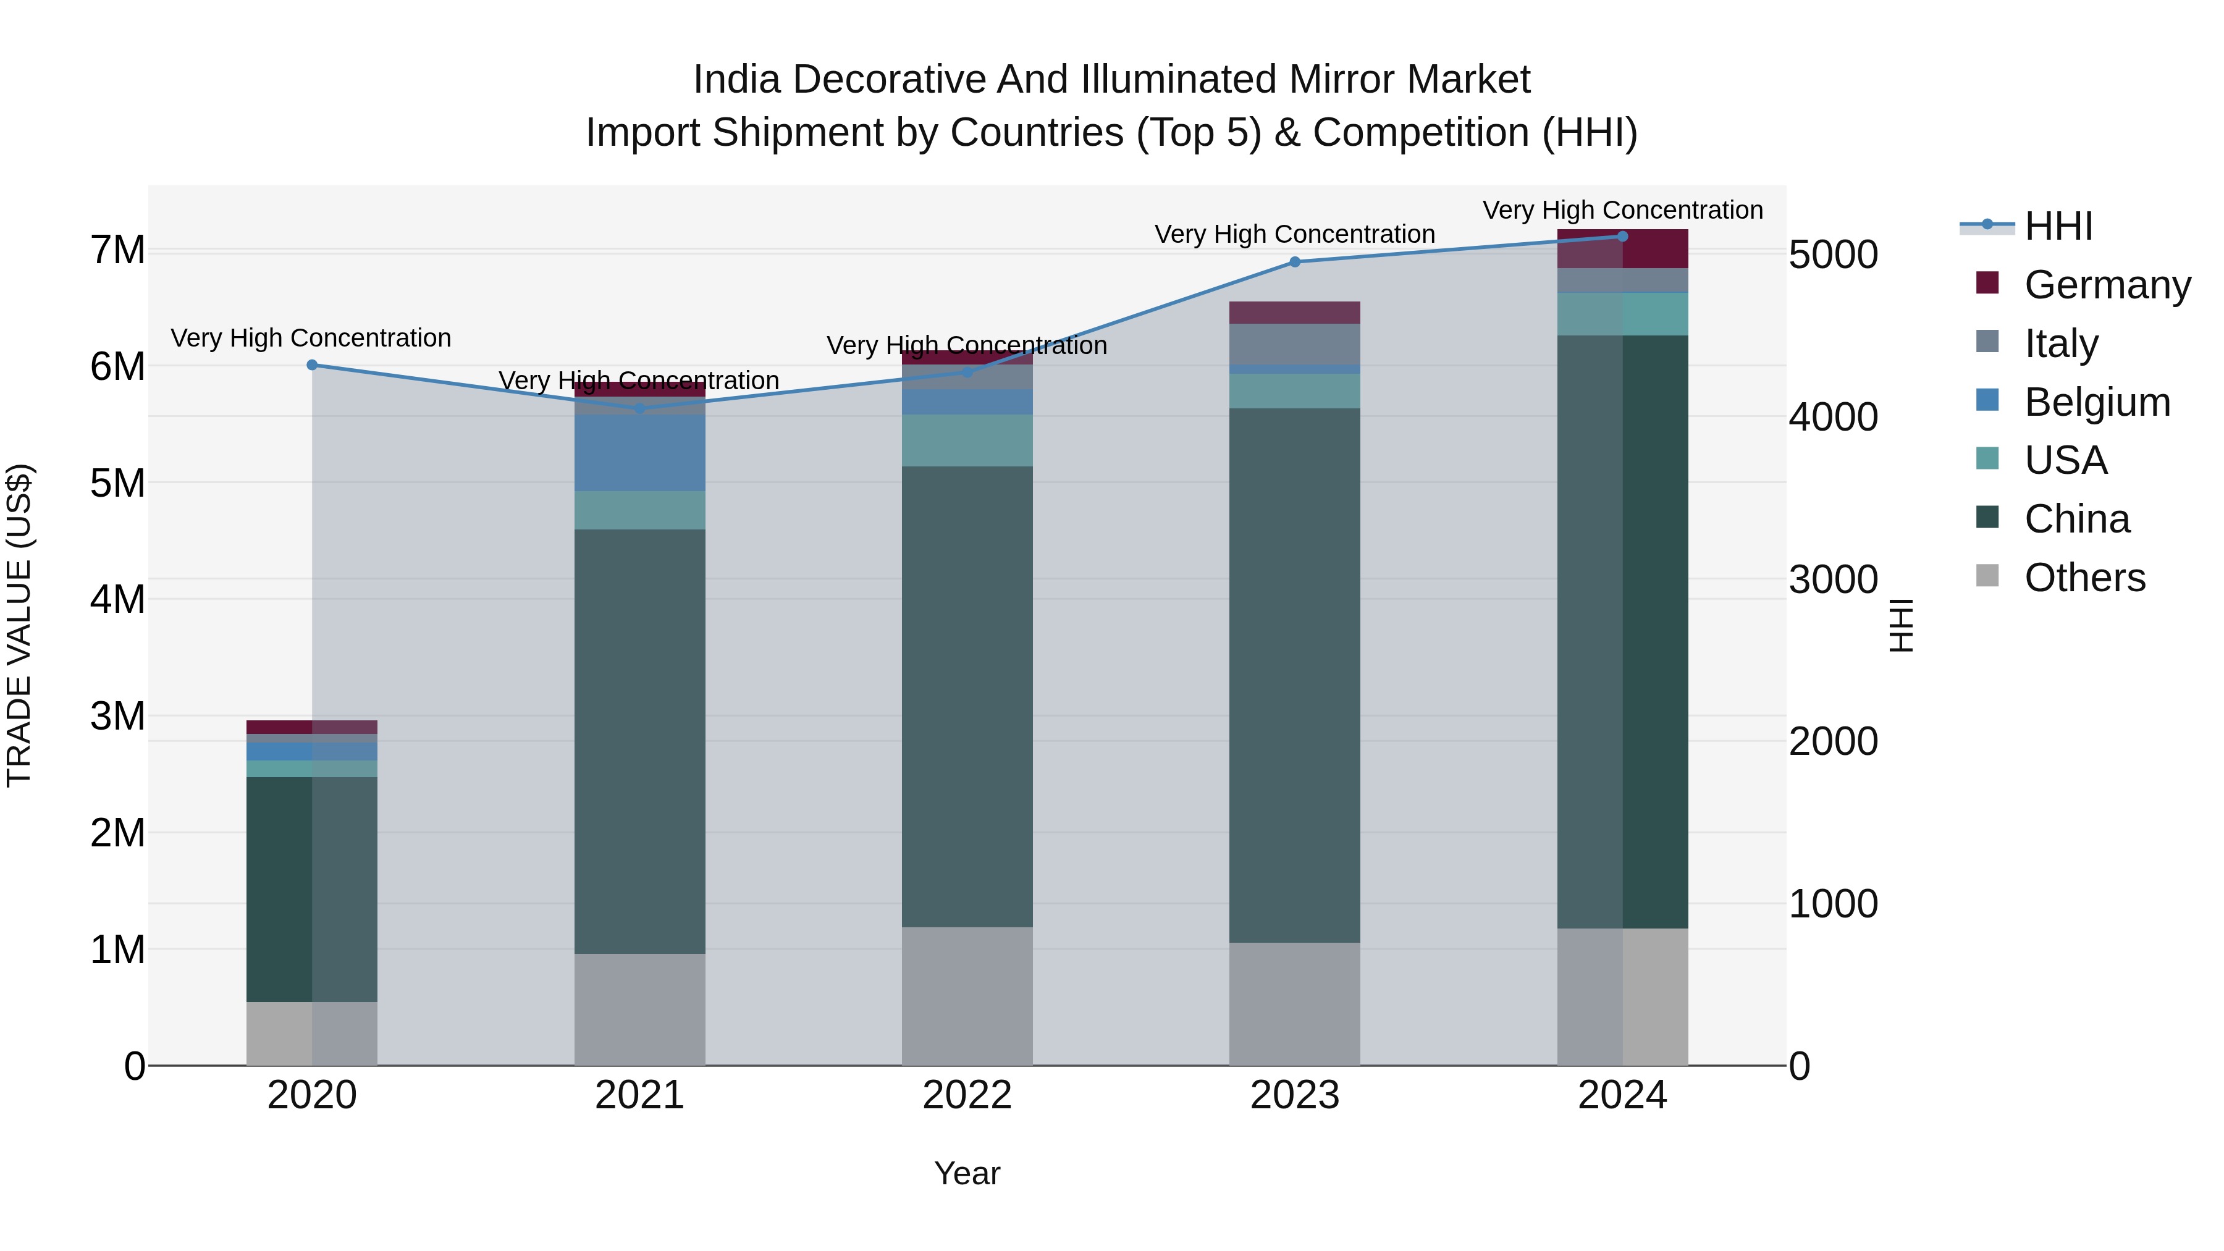
Task: Click the China segment of 2023 bar
Action: [1295, 675]
